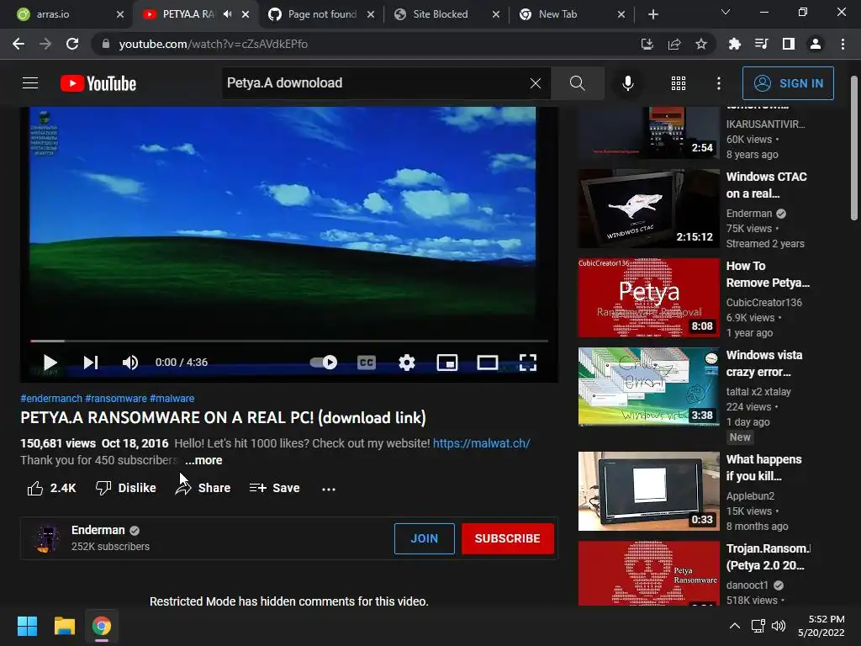The image size is (861, 646).
Task: Show hidden system tray icons
Action: 734,626
